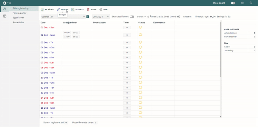258x128 pixels.
Task: Click Sum af registeret tid value box
Action: tap(66, 123)
